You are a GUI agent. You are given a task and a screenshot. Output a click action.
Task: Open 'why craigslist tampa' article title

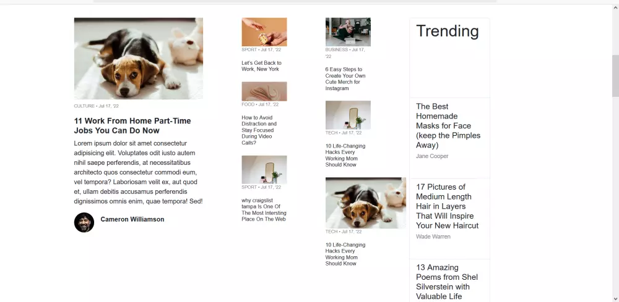coord(264,209)
